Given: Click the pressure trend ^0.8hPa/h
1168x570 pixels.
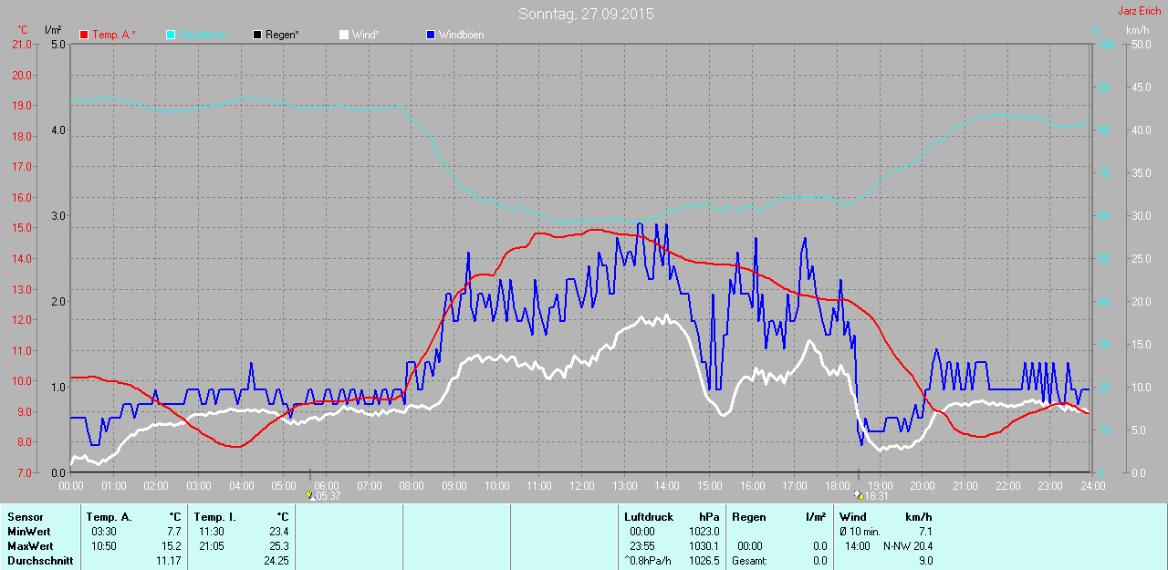Looking at the screenshot, I should point(648,561).
